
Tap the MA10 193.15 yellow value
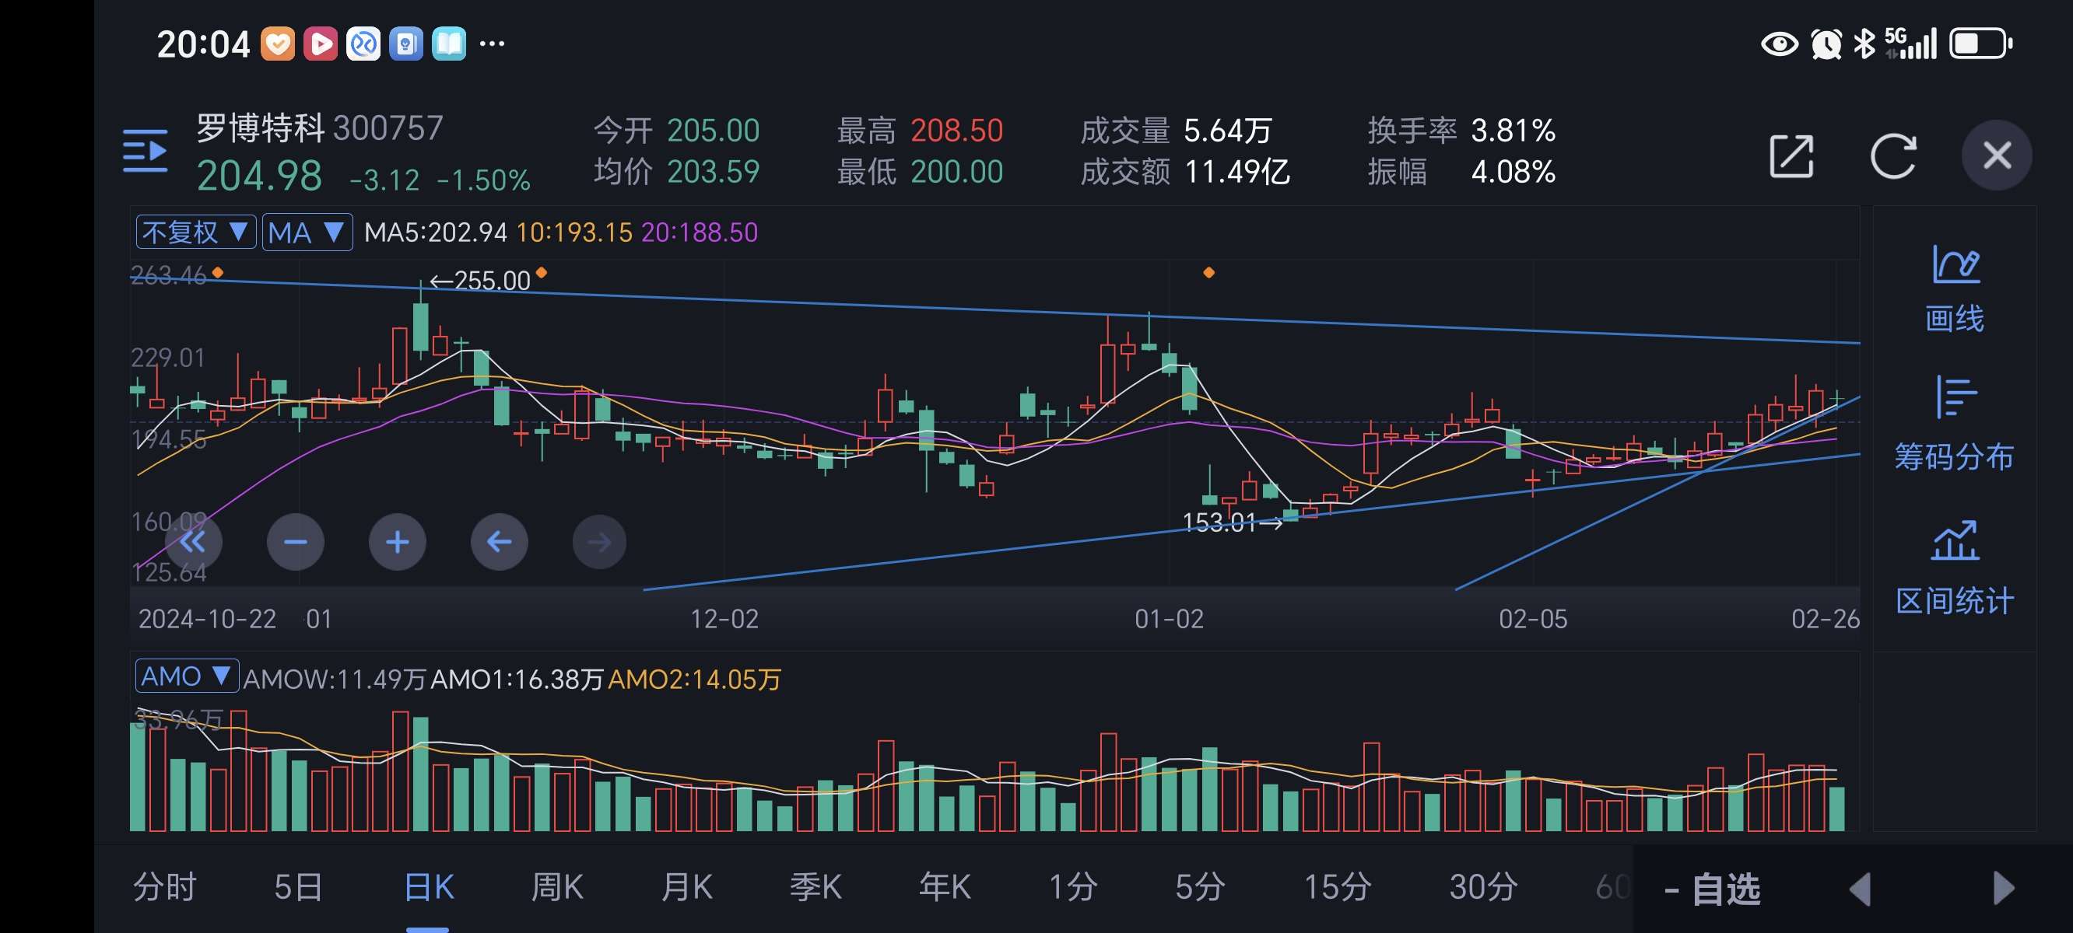(x=574, y=232)
